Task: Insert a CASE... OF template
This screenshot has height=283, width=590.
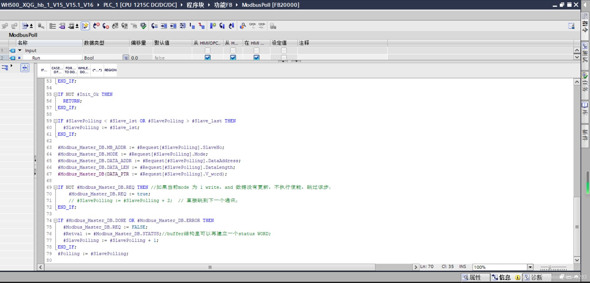Action: point(57,70)
